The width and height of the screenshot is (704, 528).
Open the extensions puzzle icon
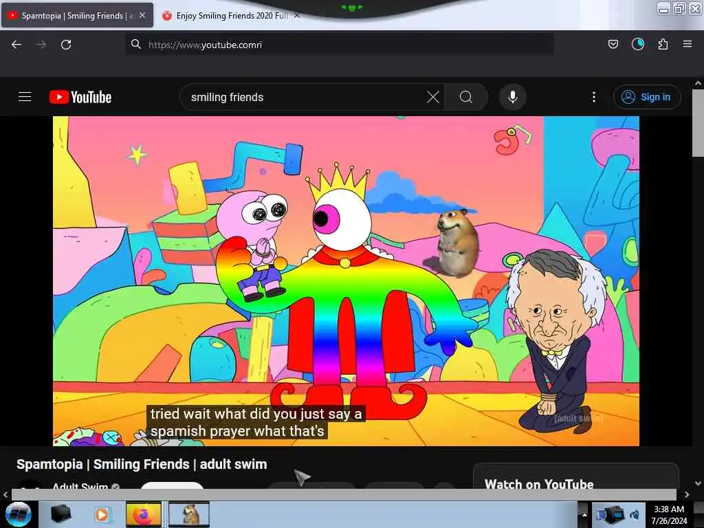663,44
